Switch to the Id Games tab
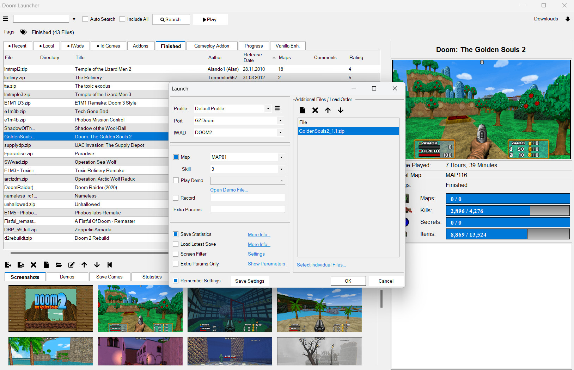Screen dimensions: 574x370 coord(109,46)
